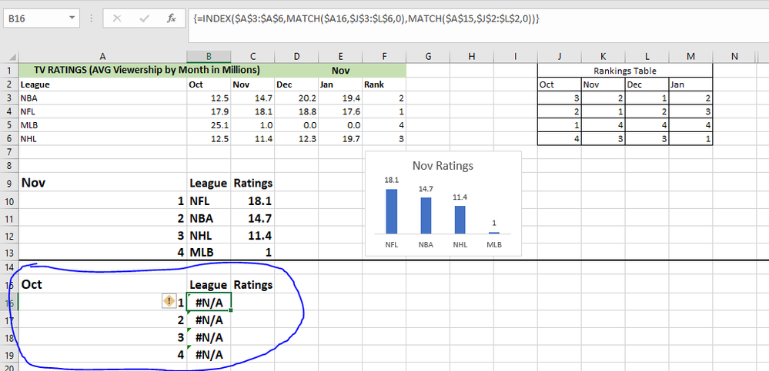Select the Nov cell in row 1
The width and height of the screenshot is (769, 371).
[340, 71]
